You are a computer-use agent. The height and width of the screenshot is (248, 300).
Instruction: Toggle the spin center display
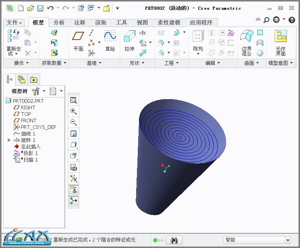point(74,200)
